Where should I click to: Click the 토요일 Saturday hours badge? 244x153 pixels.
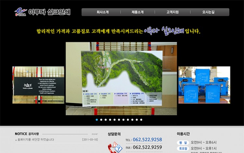click(182, 148)
